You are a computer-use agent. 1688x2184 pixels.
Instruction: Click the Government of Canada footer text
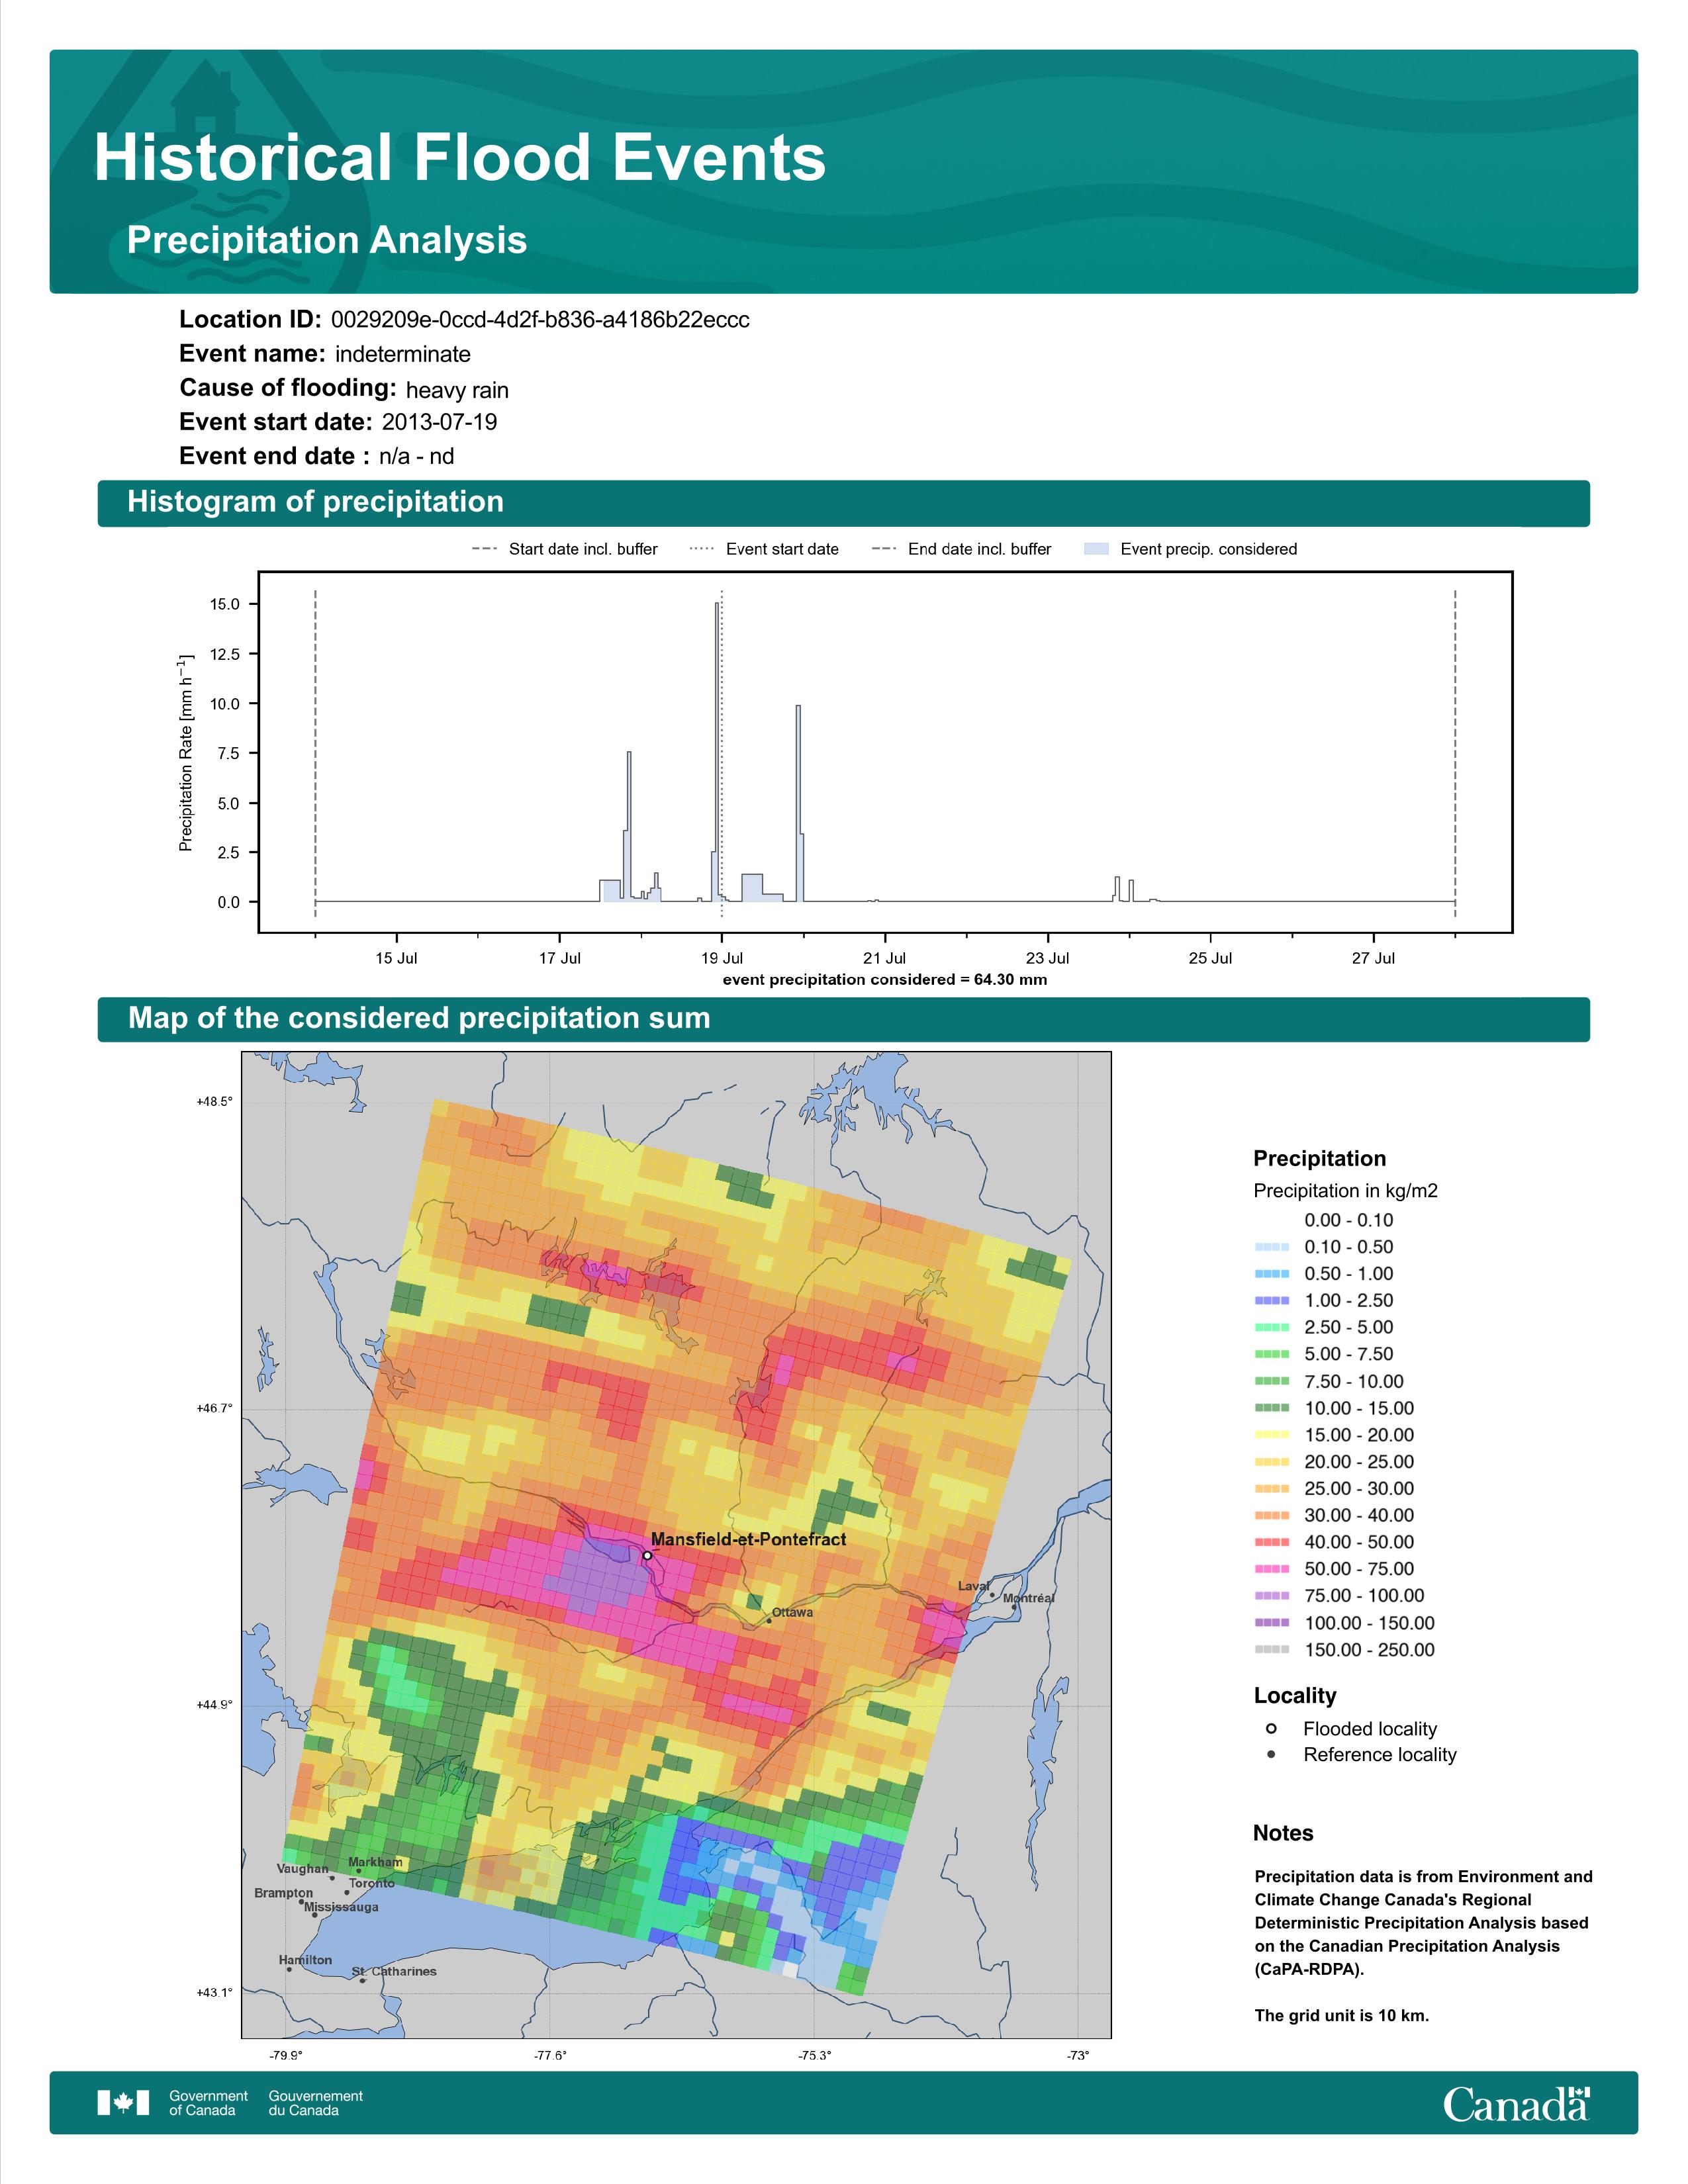(x=208, y=2102)
